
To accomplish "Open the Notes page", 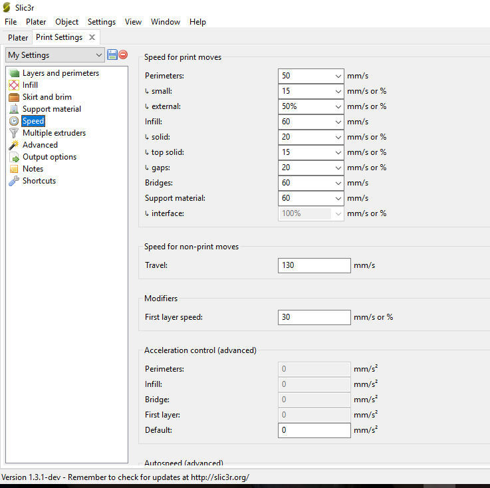I will click(33, 169).
